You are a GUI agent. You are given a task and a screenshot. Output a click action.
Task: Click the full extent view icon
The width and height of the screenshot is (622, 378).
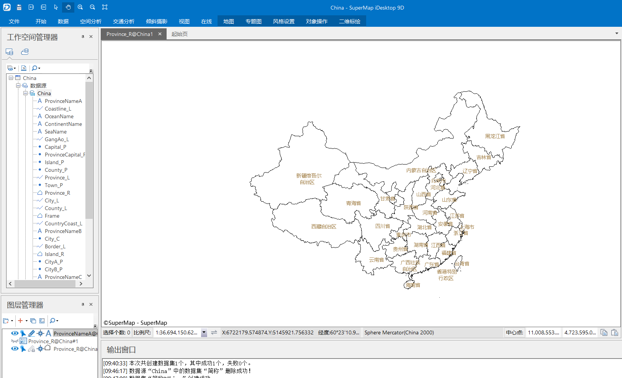pos(105,7)
